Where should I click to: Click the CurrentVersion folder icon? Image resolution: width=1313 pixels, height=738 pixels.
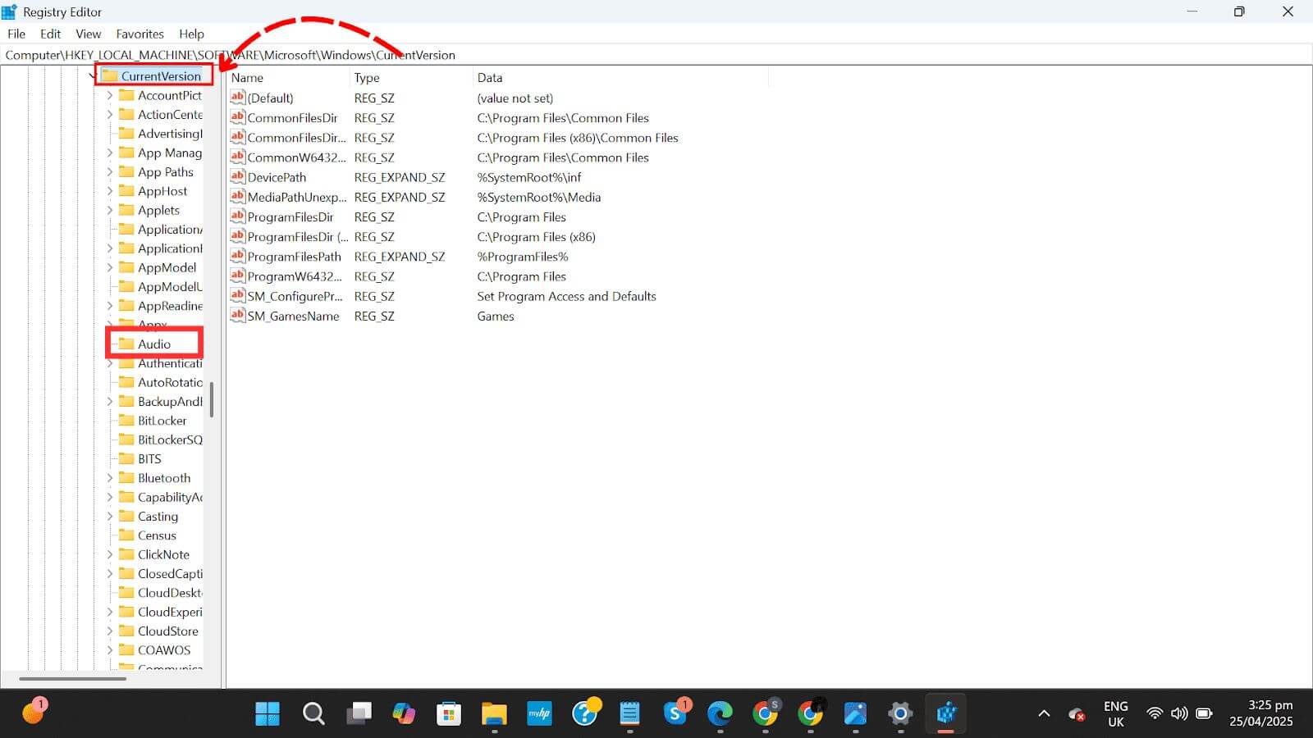pos(111,75)
